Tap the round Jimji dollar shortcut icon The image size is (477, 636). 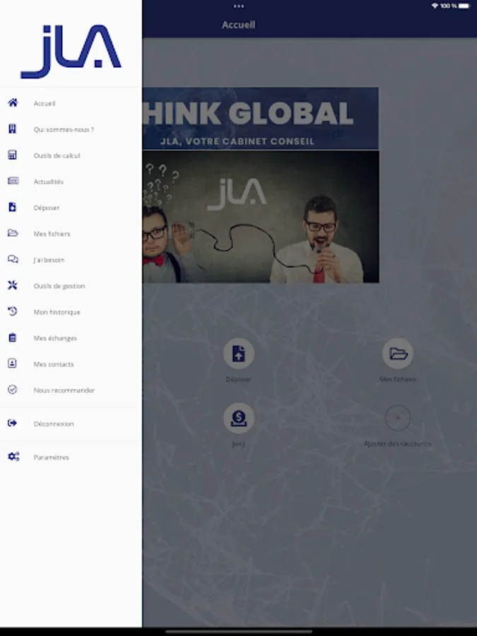click(x=239, y=418)
